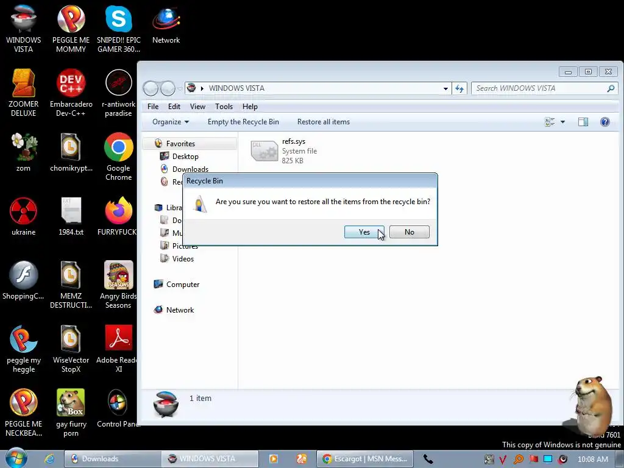Screen dimensions: 624x468
Task: Launch WiseVector StopX icon
Action: pos(71,349)
